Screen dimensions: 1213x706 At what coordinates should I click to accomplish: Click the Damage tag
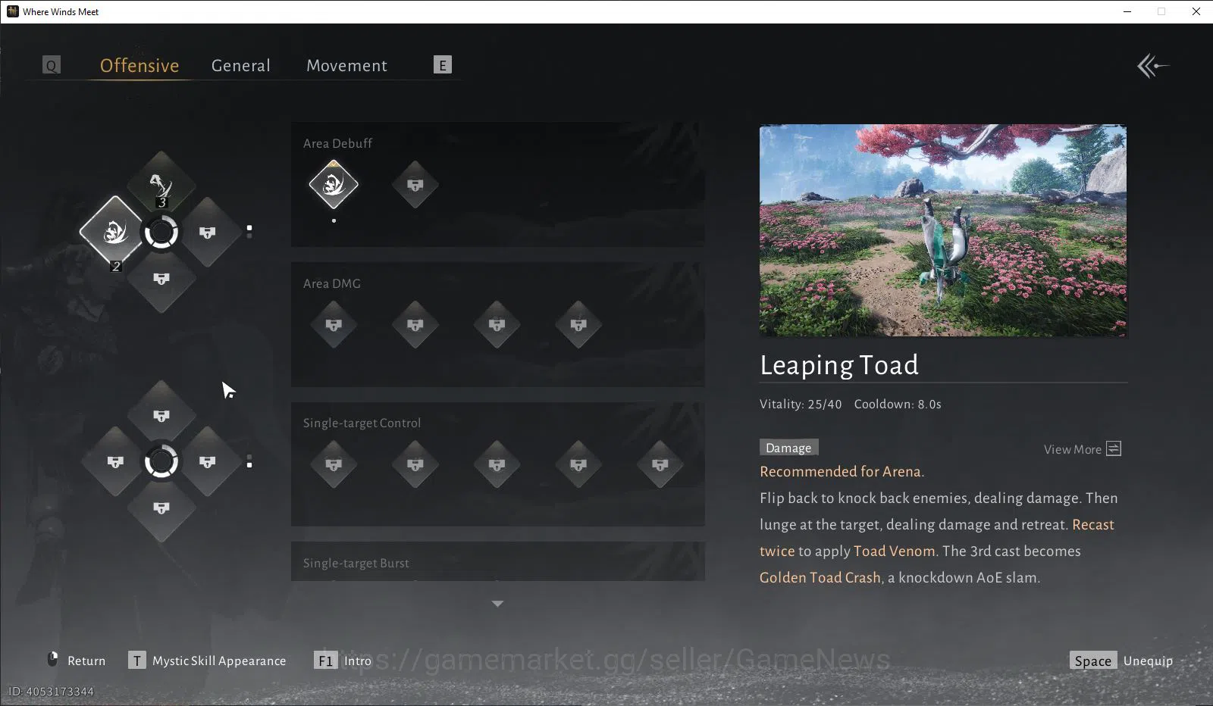[x=788, y=448]
